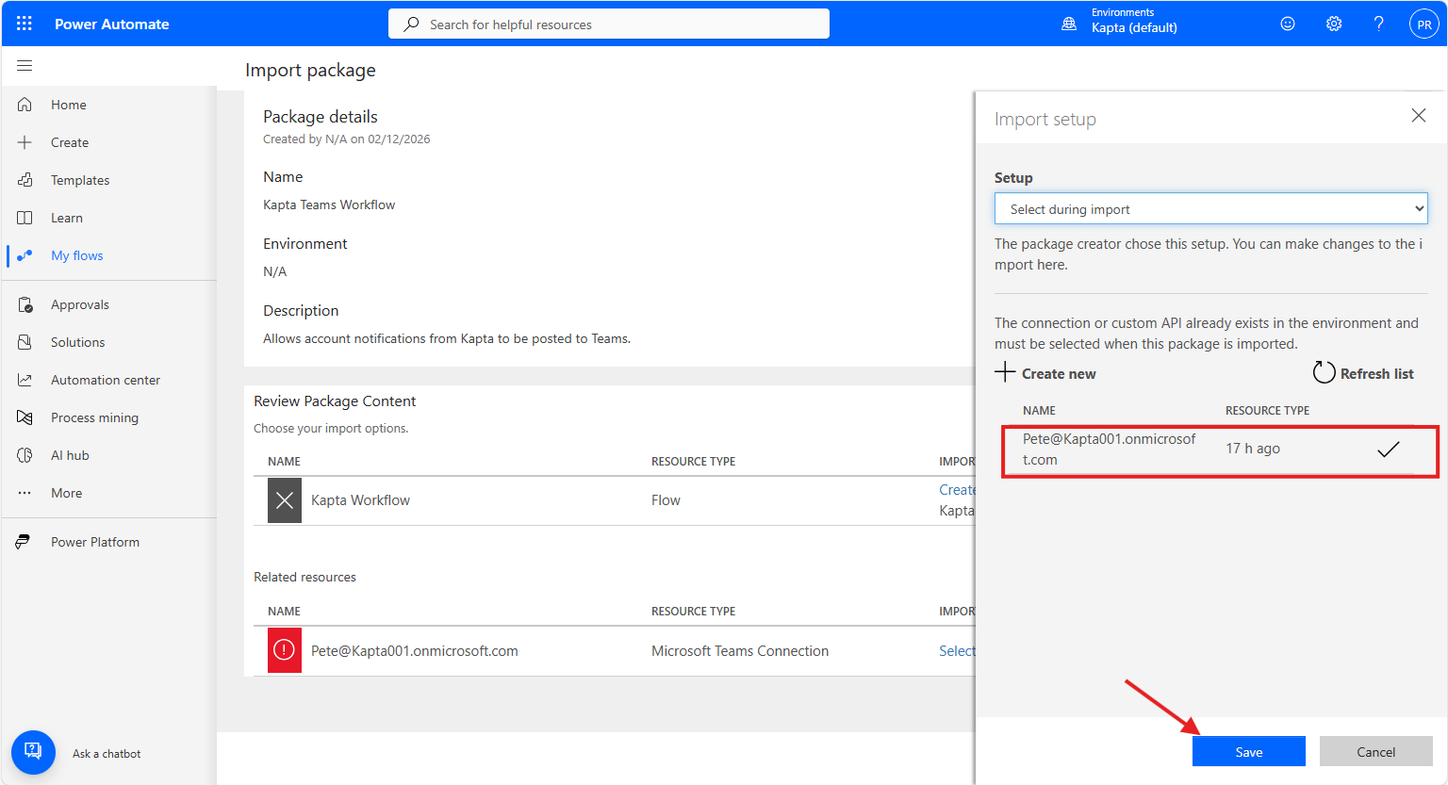Expand the More navigation item

pyautogui.click(x=66, y=493)
